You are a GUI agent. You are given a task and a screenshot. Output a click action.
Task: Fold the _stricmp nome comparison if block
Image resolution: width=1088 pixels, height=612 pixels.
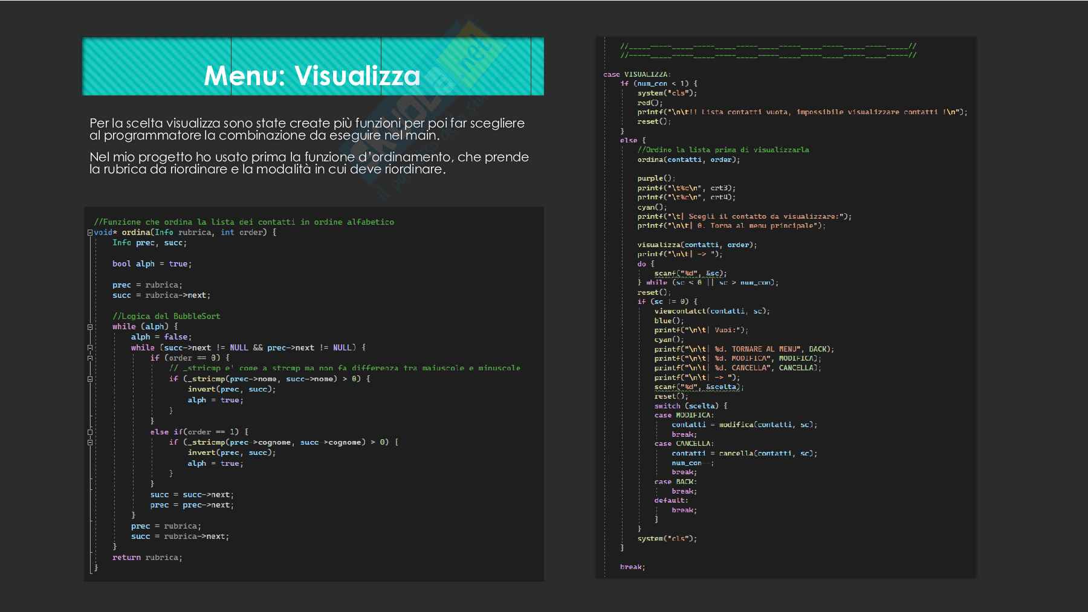90,379
